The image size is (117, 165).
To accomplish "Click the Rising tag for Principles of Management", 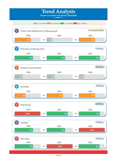I will click(100, 49).
